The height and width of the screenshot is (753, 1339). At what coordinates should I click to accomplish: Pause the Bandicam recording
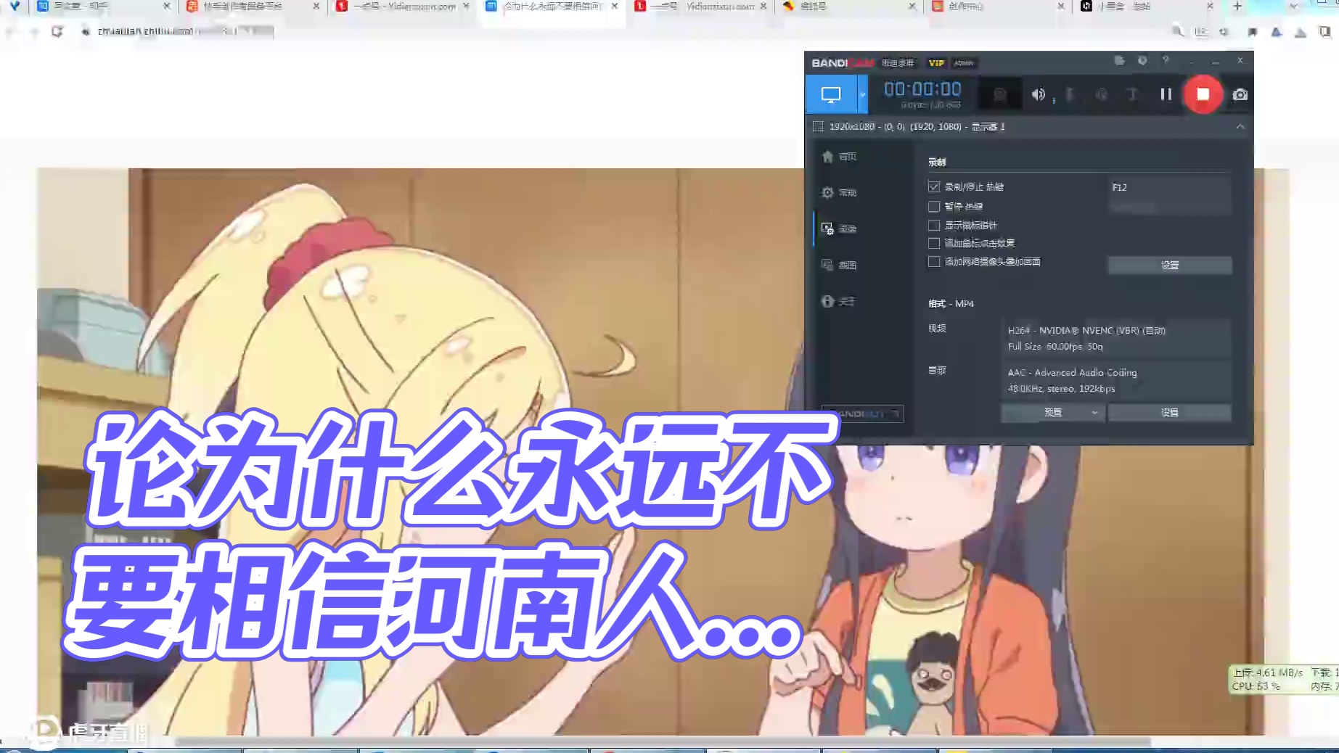pos(1166,94)
